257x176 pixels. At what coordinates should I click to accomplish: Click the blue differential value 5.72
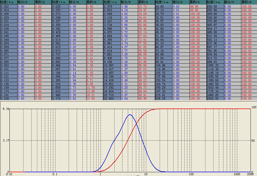point(124,32)
